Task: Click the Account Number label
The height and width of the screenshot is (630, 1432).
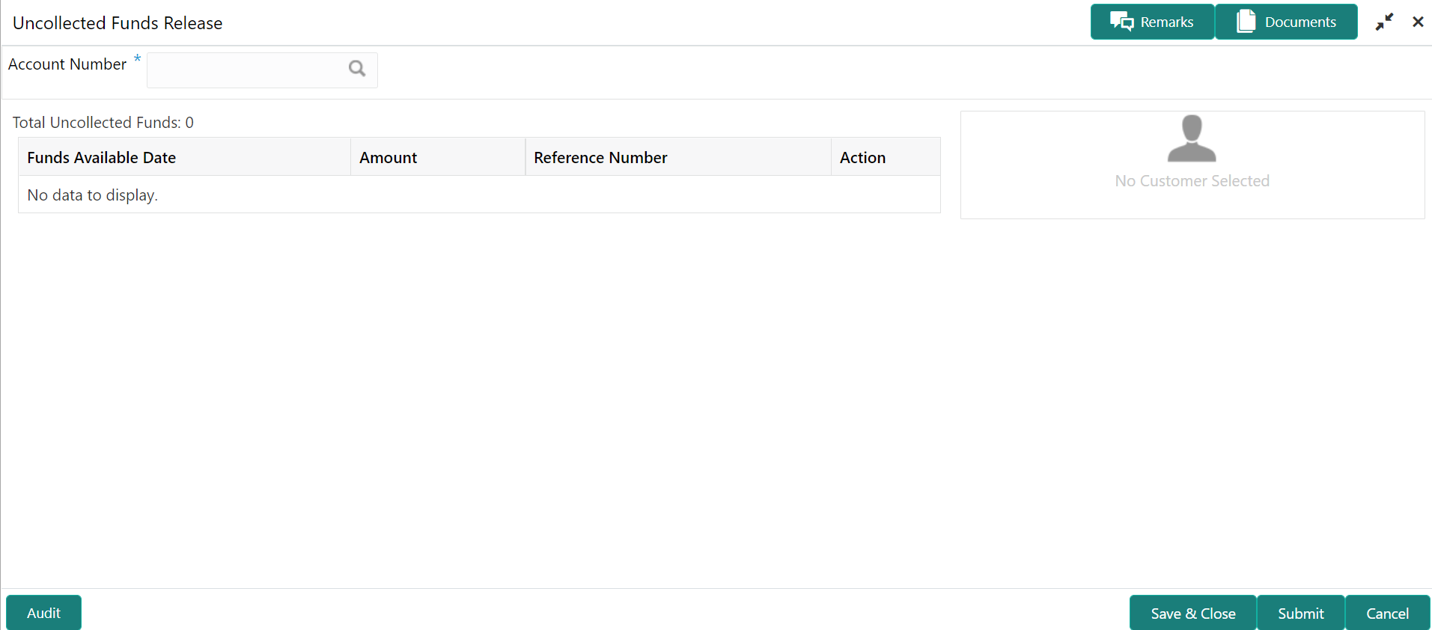Action: point(67,64)
